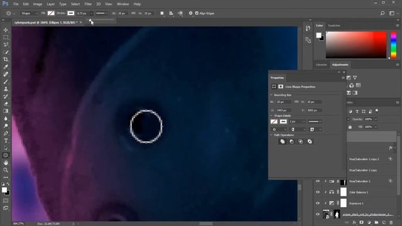Select the Ellipse shape tool
402x226 pixels.
click(x=6, y=155)
